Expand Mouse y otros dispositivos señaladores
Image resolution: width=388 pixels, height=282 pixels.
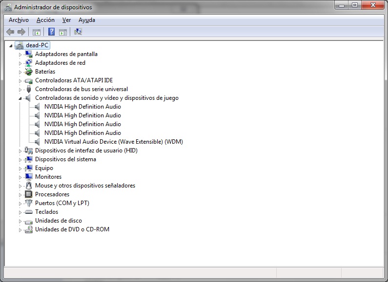(x=20, y=186)
